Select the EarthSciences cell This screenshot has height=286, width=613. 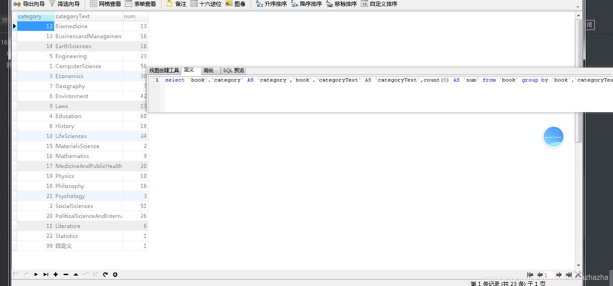(x=89, y=46)
